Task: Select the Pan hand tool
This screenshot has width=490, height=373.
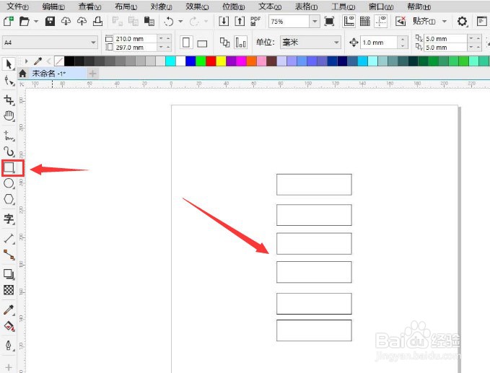Action: tap(9, 116)
